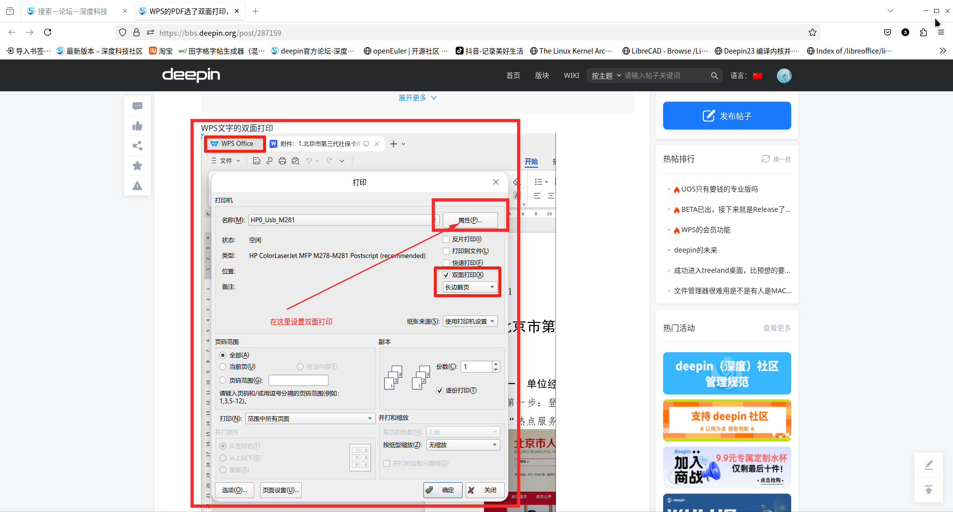This screenshot has height=512, width=953.
Task: Open the 淘宝 bookmark
Action: coord(161,51)
